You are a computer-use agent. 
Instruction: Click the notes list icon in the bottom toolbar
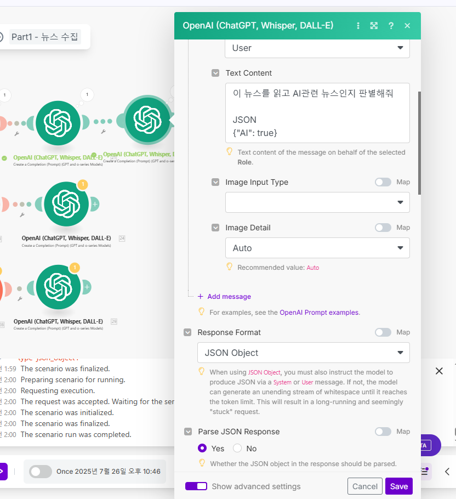coord(425,472)
